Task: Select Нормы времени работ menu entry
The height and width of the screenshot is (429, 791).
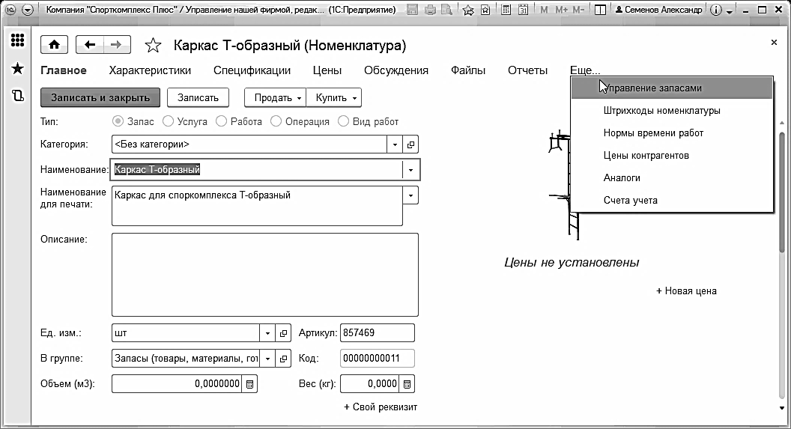Action: tap(672, 133)
